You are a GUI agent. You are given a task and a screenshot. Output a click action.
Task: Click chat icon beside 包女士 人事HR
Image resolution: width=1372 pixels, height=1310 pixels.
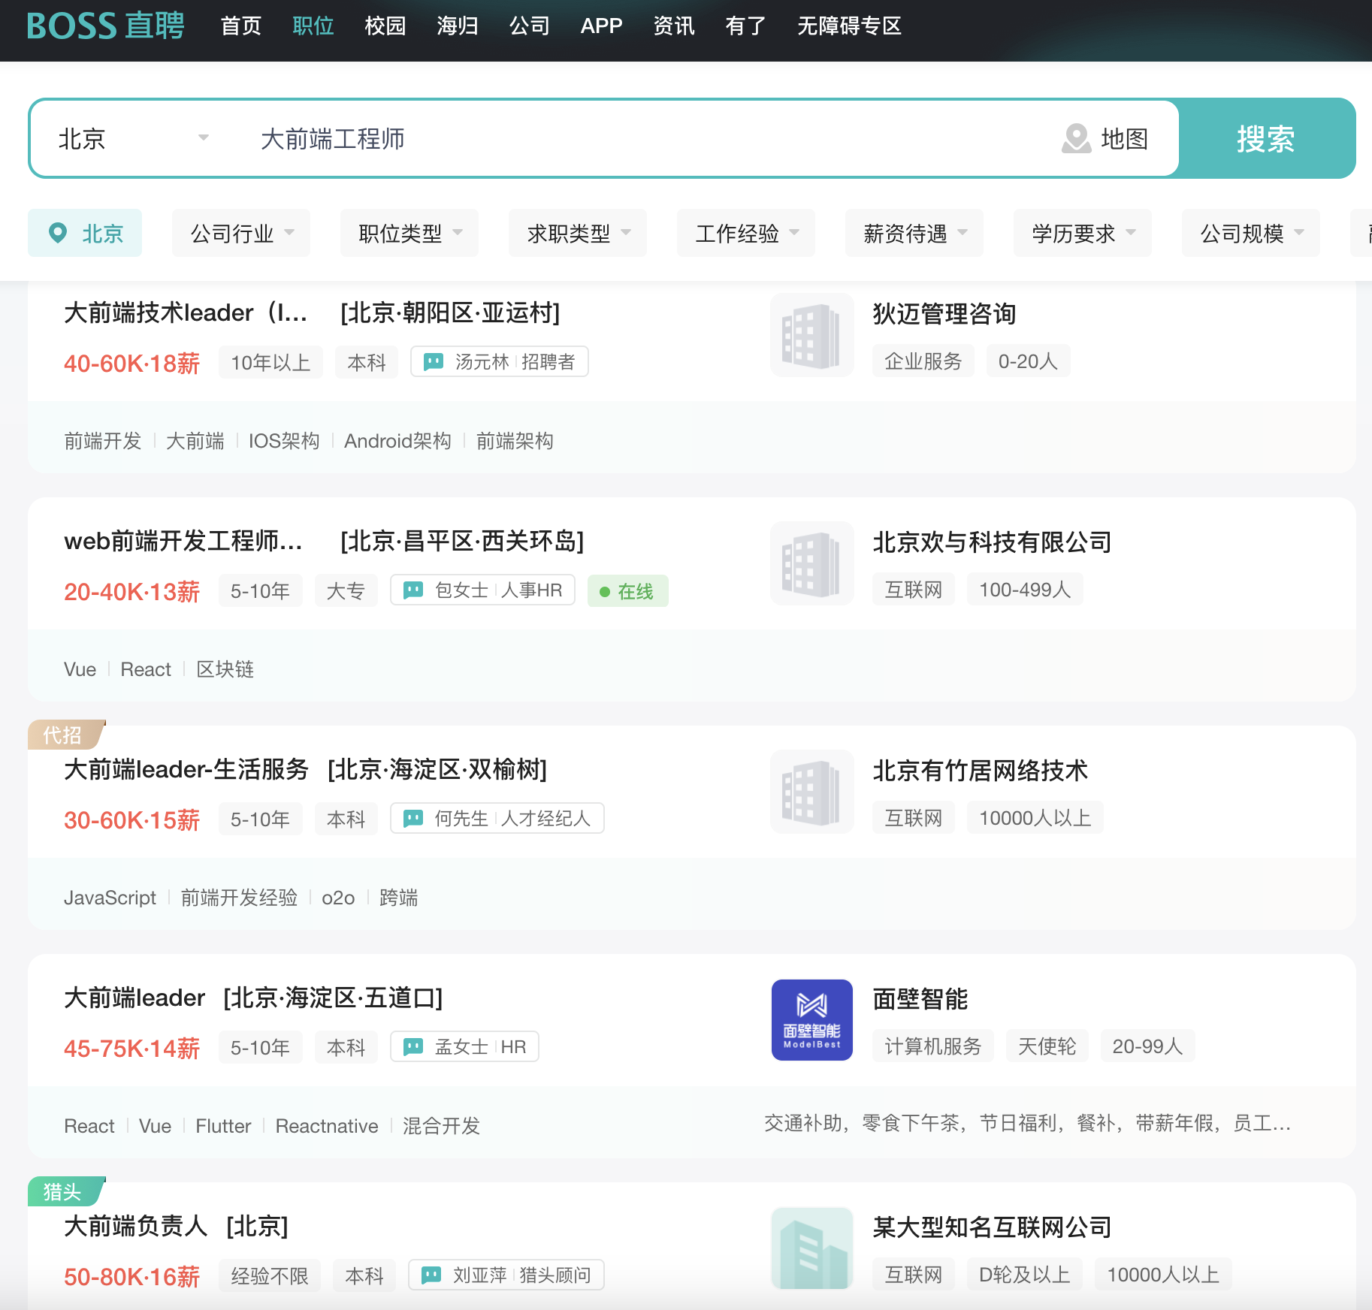(x=413, y=590)
